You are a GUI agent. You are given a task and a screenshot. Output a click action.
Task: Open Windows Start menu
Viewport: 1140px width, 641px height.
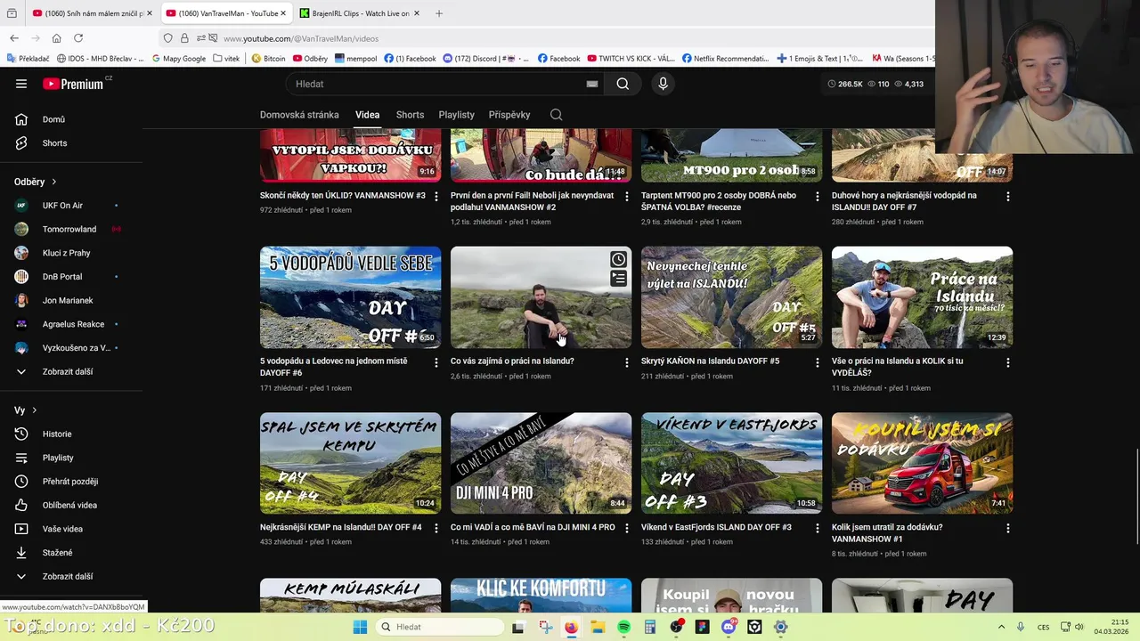360,627
